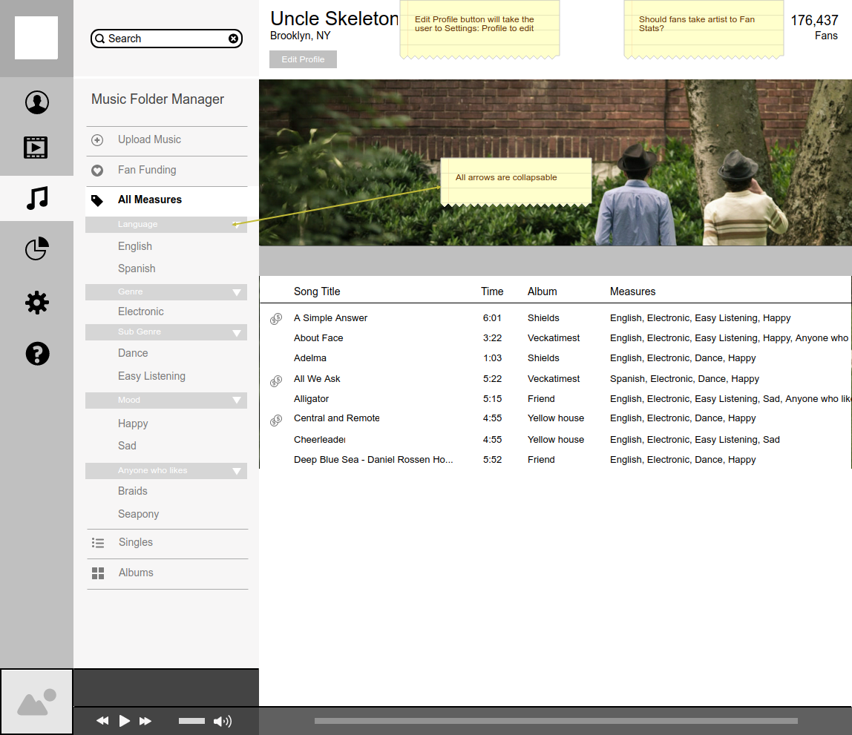852x735 pixels.
Task: Click the Veckatimest album in All We Ask row
Action: pyautogui.click(x=553, y=379)
